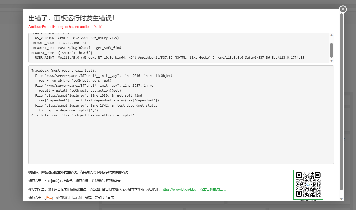Click the REQUEST_URI get_soft_find line
Screen dimensions: 356x210
(77, 48)
